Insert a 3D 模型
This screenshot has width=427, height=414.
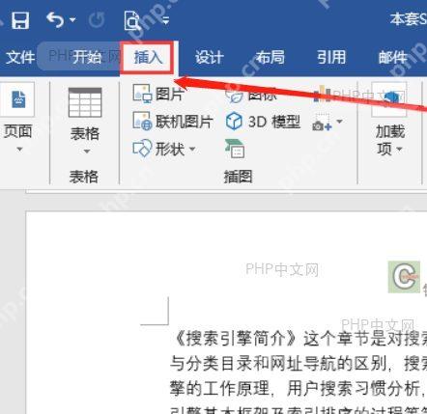click(263, 122)
